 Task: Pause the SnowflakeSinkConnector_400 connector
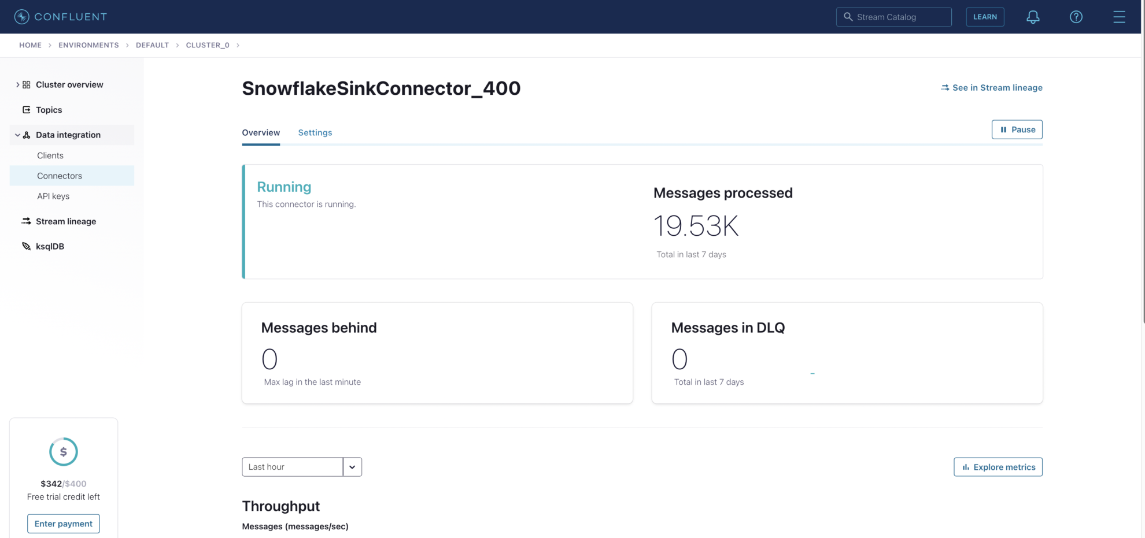tap(1017, 129)
